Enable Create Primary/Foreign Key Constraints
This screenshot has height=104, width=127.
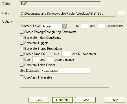(x=21, y=32)
